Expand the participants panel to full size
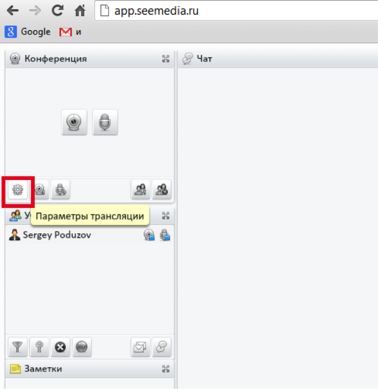 pyautogui.click(x=166, y=216)
